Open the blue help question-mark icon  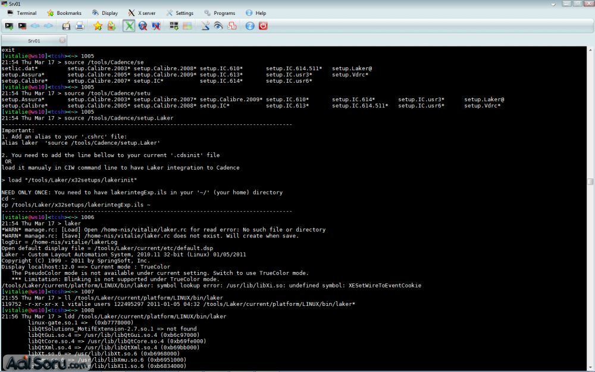coord(250,26)
